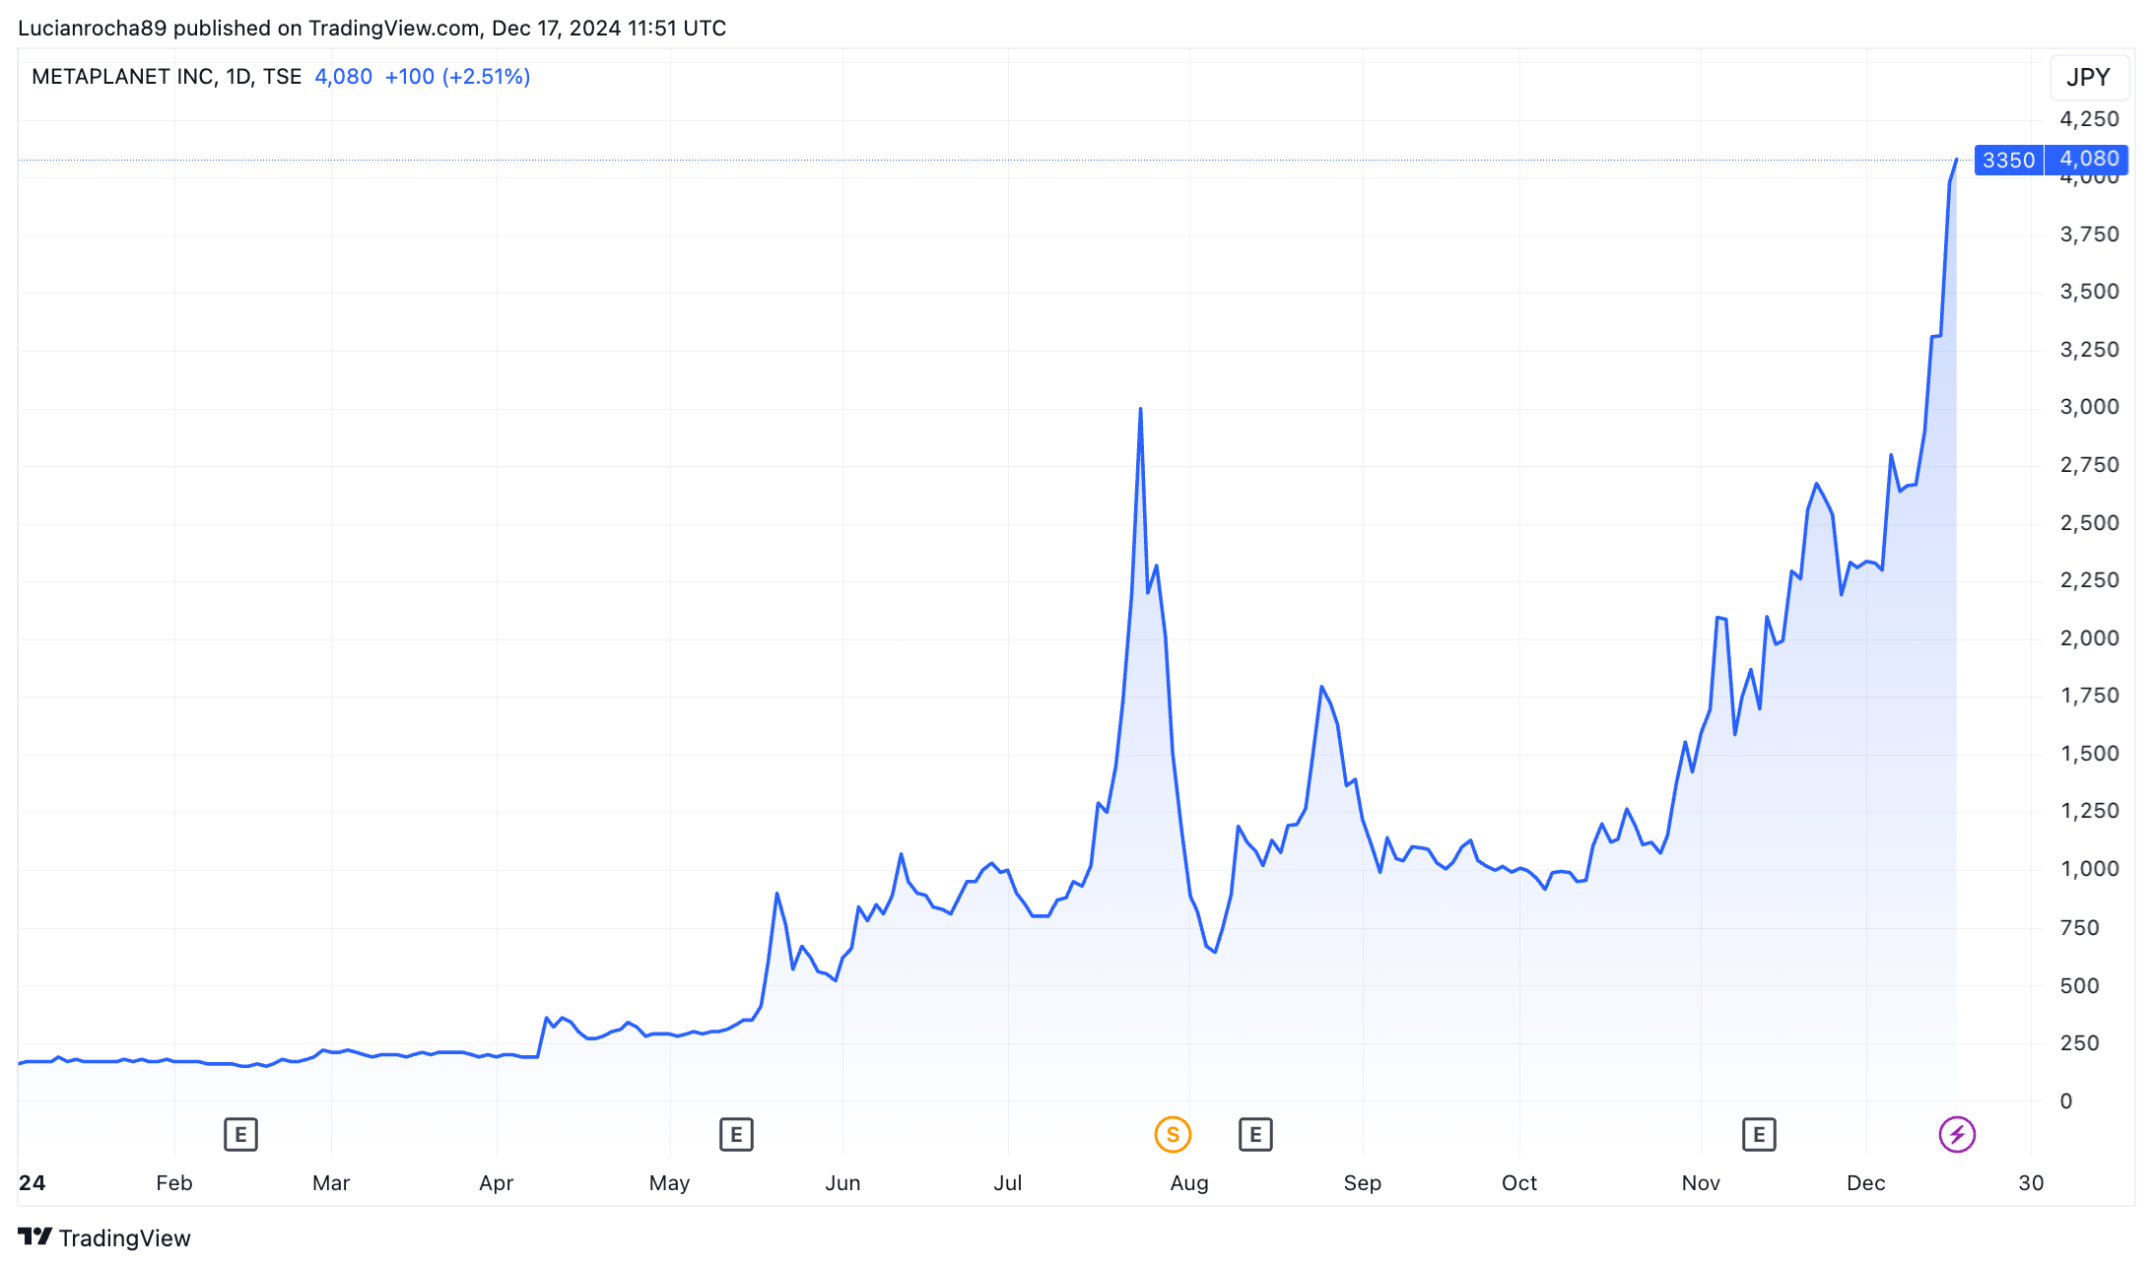
Task: Click the 3,500 price axis label
Action: click(x=2089, y=291)
